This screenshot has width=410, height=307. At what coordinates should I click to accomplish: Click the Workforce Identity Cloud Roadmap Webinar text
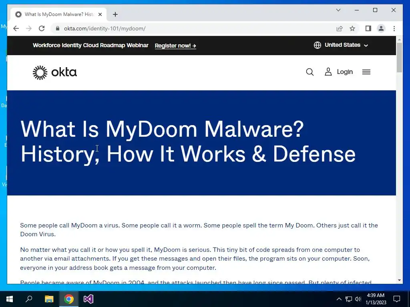pos(90,45)
